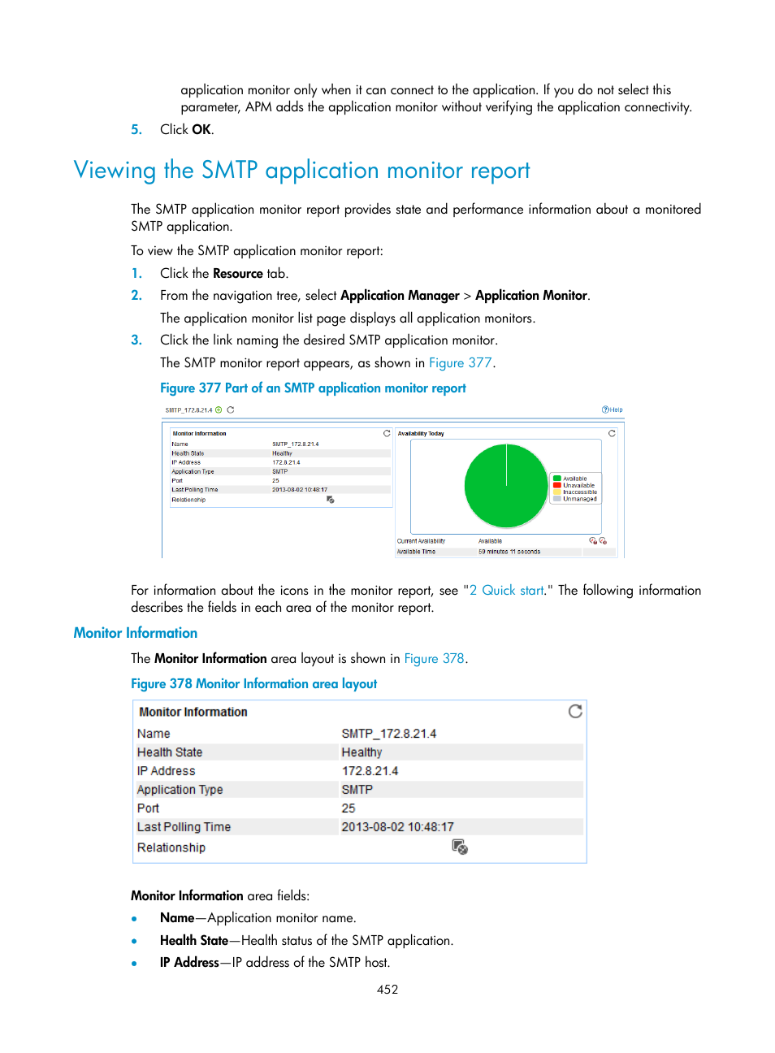Select polling time 2013-08-02 10:48:17 in Figure 378
The width and height of the screenshot is (775, 1053).
tap(397, 827)
